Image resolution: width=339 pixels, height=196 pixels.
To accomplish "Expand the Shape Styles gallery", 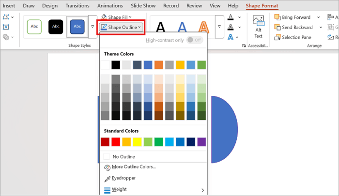I will pos(92,27).
